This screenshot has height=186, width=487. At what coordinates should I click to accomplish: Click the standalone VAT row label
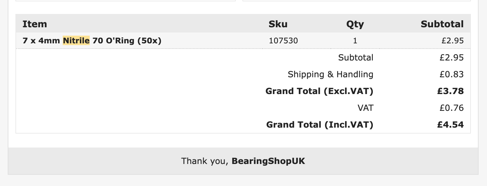365,108
